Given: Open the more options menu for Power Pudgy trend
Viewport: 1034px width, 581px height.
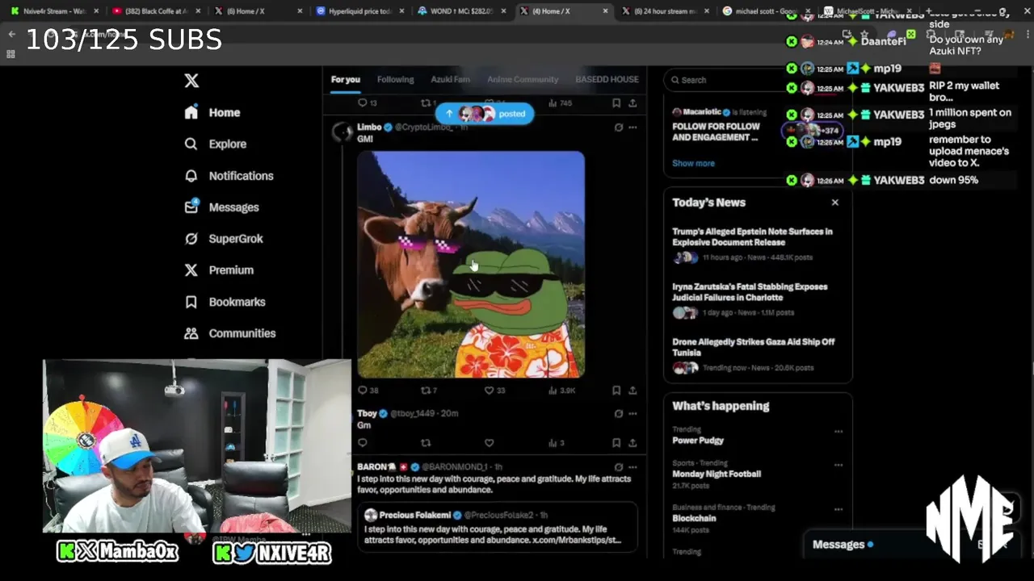Looking at the screenshot, I should (x=839, y=431).
